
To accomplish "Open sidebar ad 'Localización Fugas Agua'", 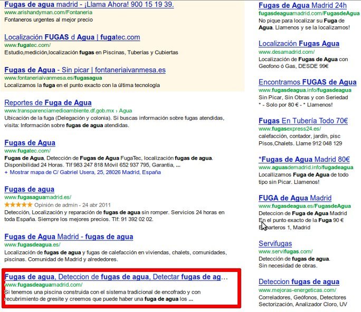I will [299, 44].
